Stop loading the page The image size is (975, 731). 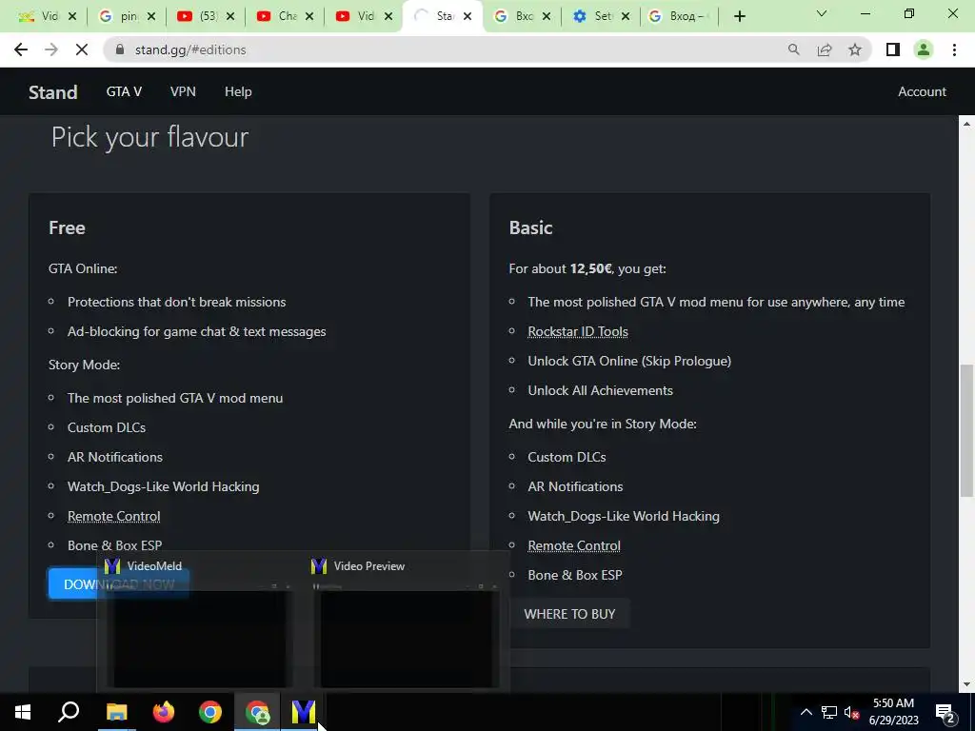point(82,49)
